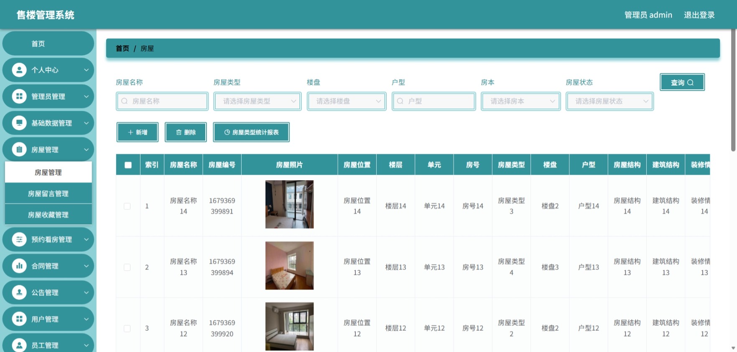The height and width of the screenshot is (352, 737).
Task: Click the 楼盘 column header
Action: coord(550,165)
